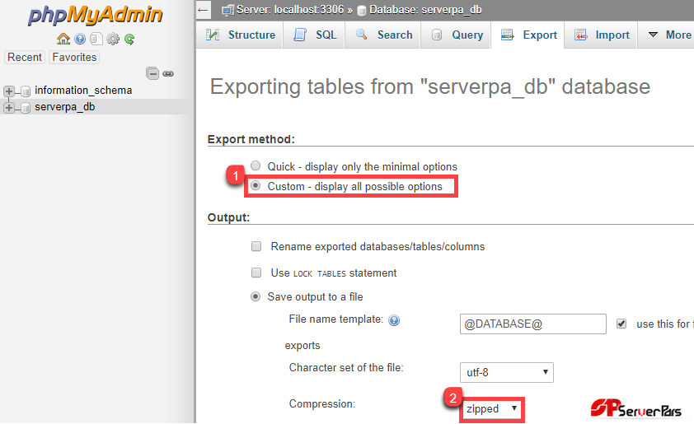Click help icon beside File name template

(394, 320)
